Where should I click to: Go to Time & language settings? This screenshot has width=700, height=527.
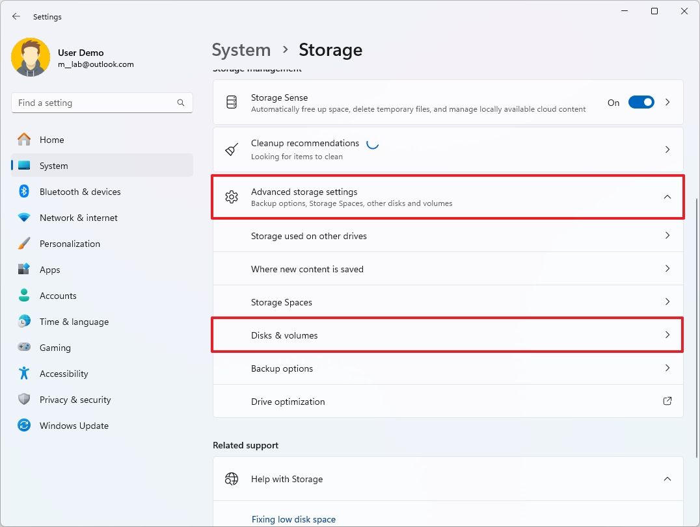click(x=74, y=322)
